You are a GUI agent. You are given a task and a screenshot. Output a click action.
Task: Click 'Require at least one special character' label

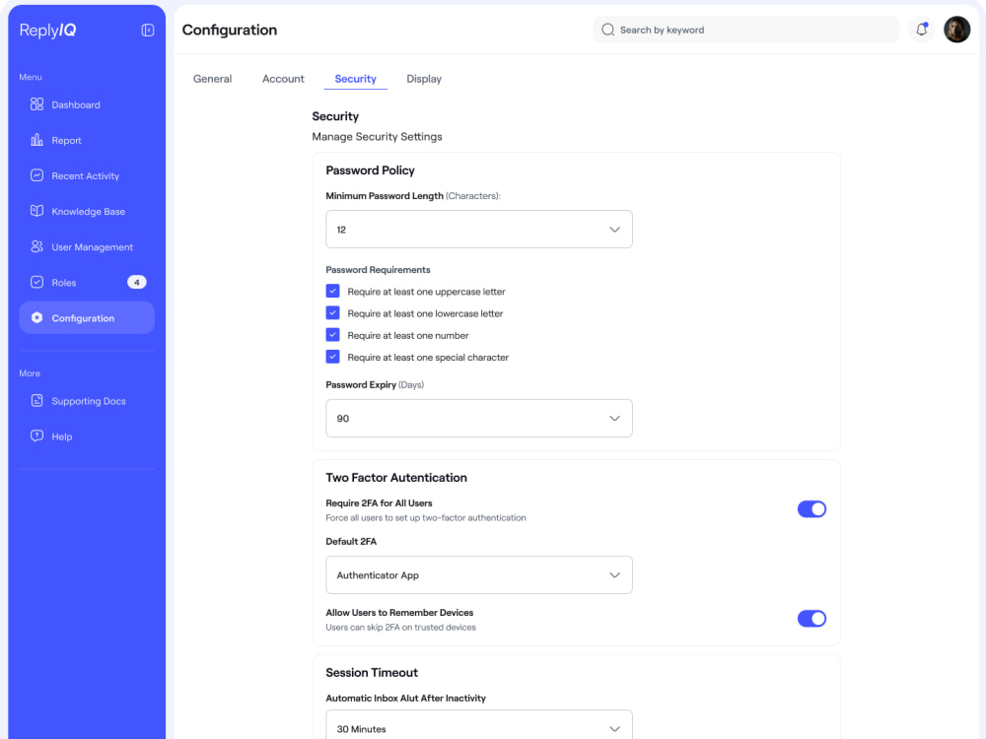[x=428, y=357]
